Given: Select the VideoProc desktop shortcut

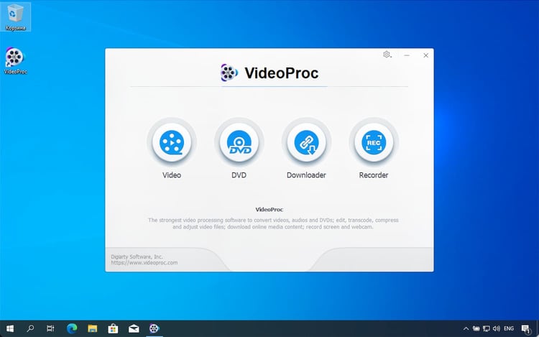Looking at the screenshot, I should point(15,61).
